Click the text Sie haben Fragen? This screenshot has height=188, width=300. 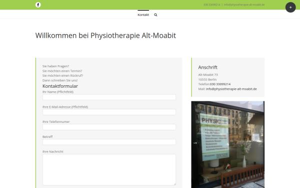tap(55, 66)
